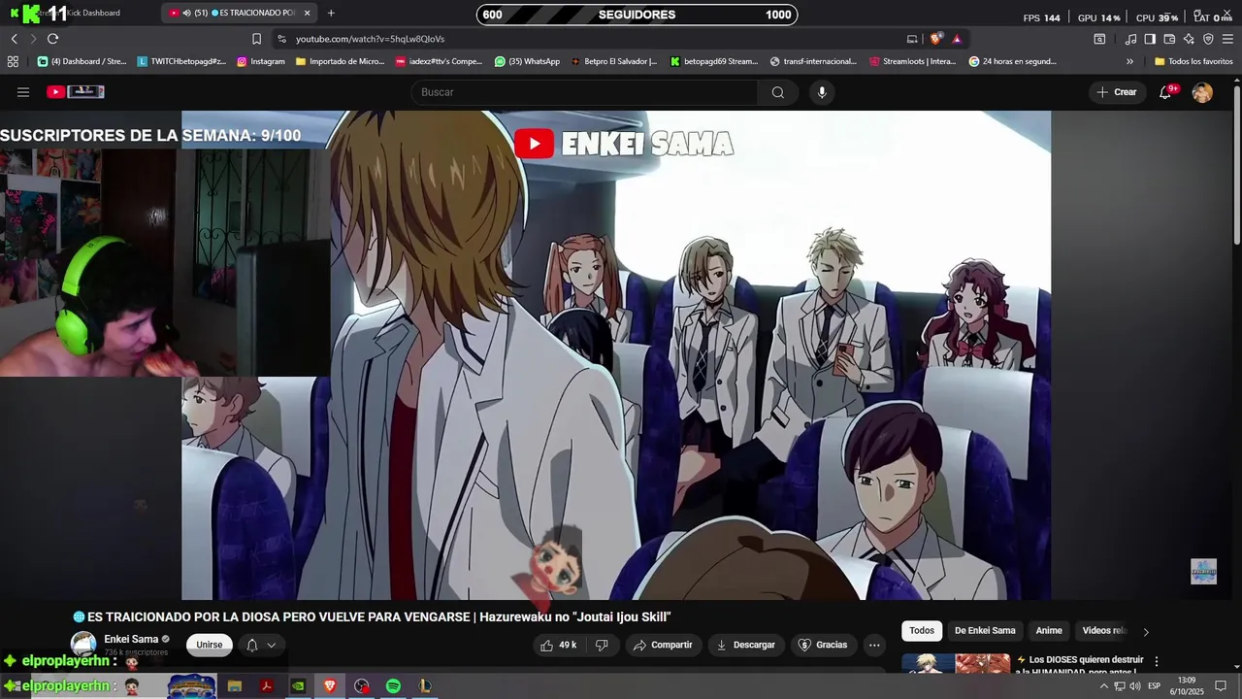Show more bookmarks with double chevron

[1129, 61]
